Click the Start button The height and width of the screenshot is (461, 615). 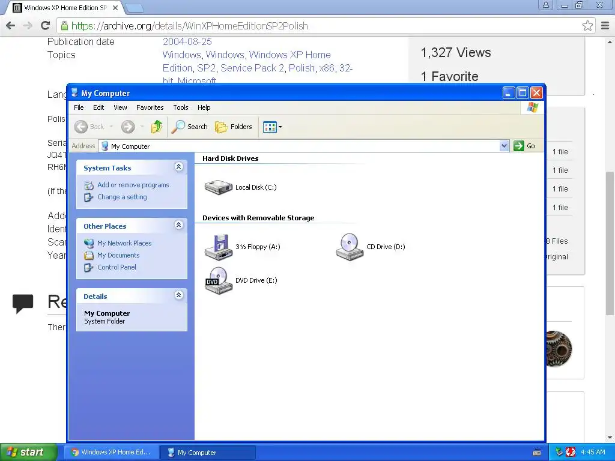28,453
